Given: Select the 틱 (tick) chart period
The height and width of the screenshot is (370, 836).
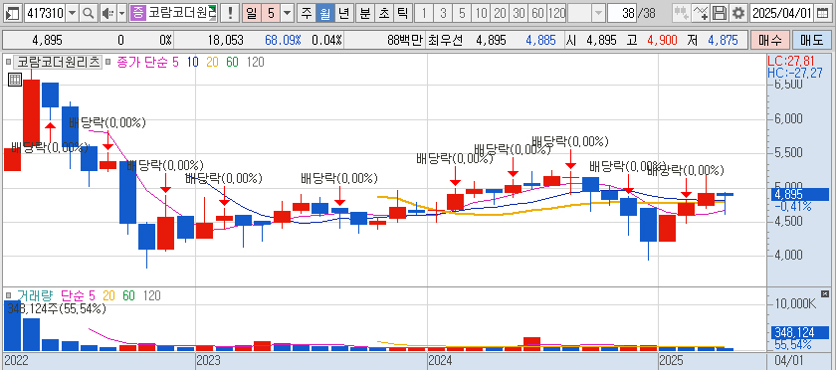Looking at the screenshot, I should click(x=402, y=13).
